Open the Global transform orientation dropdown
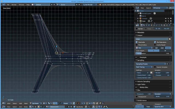Image resolution: width=175 pixels, height=109 pixels. click(x=67, y=103)
